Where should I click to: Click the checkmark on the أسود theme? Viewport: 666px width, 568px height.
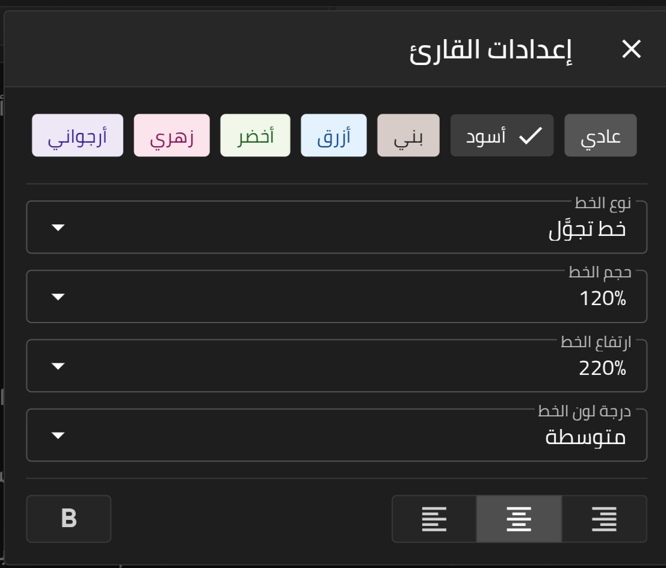(x=531, y=136)
